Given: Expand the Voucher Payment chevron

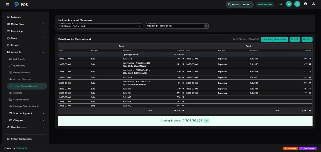Looking at the screenshot, I should (x=43, y=113).
